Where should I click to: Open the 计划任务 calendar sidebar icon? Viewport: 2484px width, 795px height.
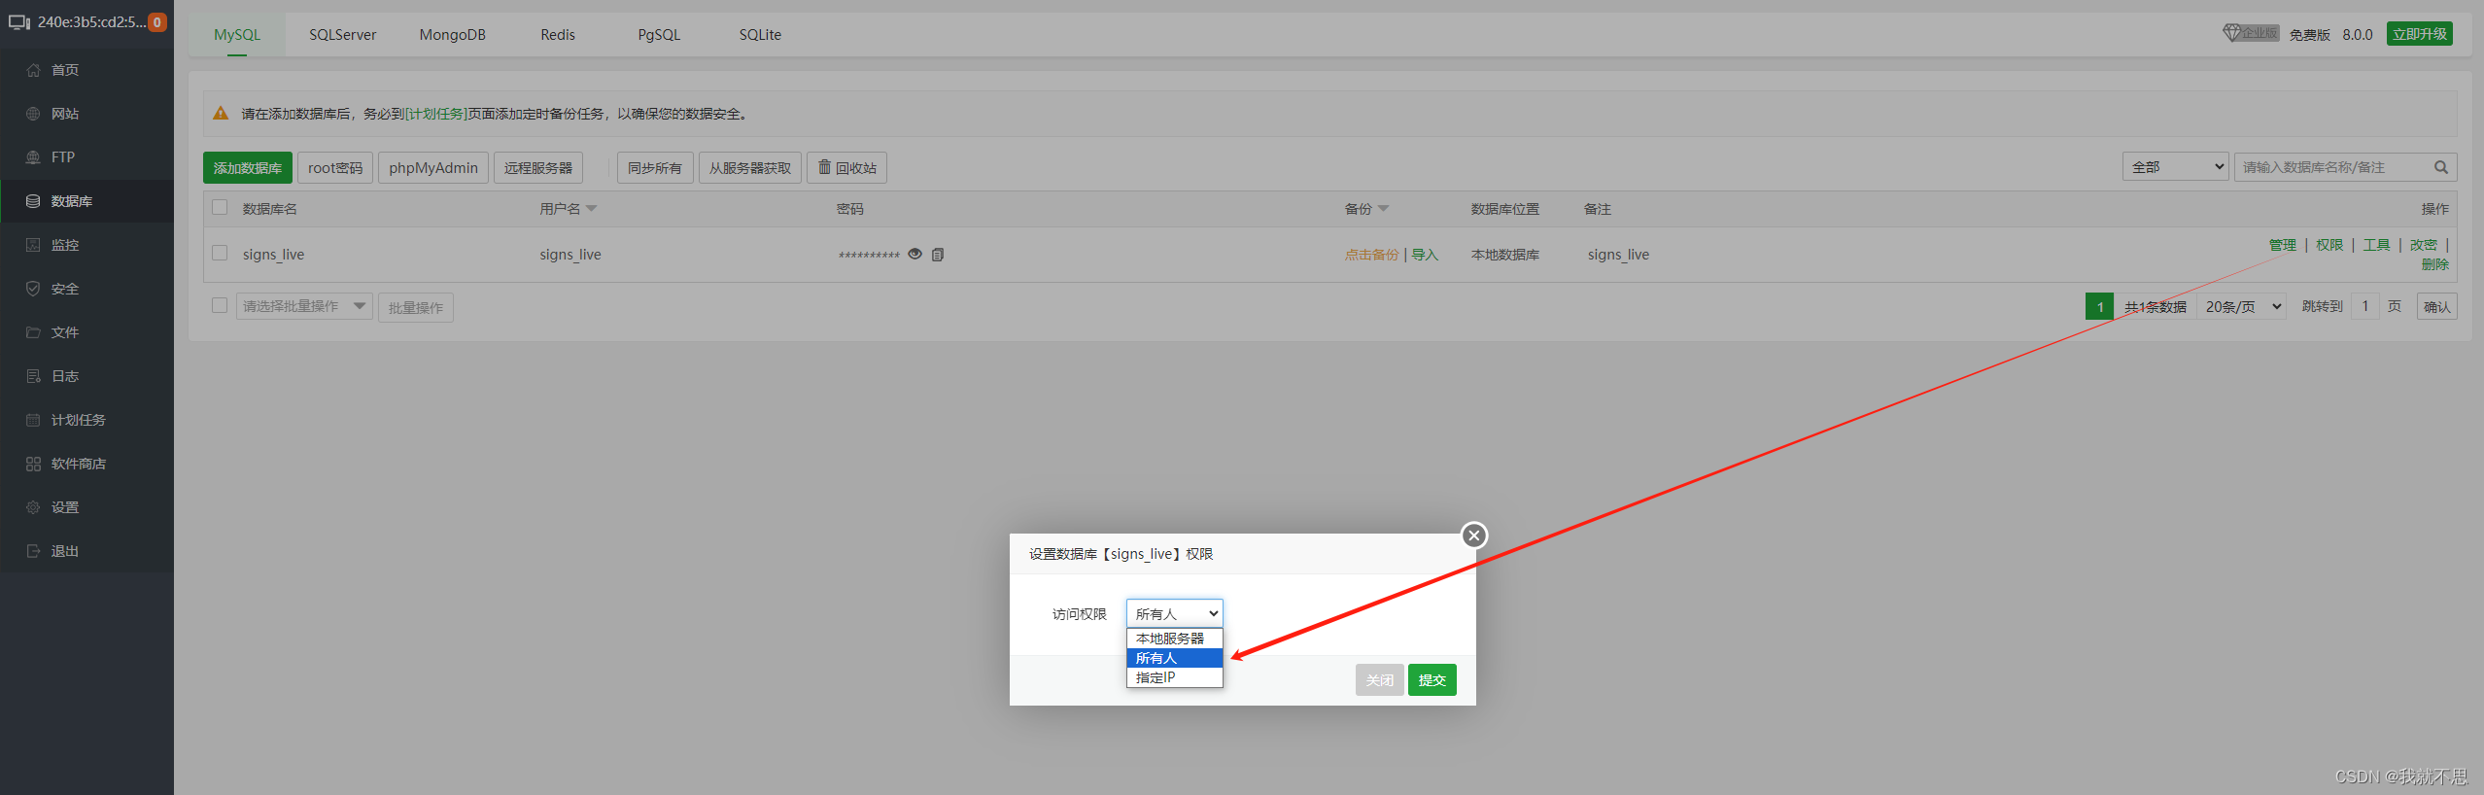(33, 420)
